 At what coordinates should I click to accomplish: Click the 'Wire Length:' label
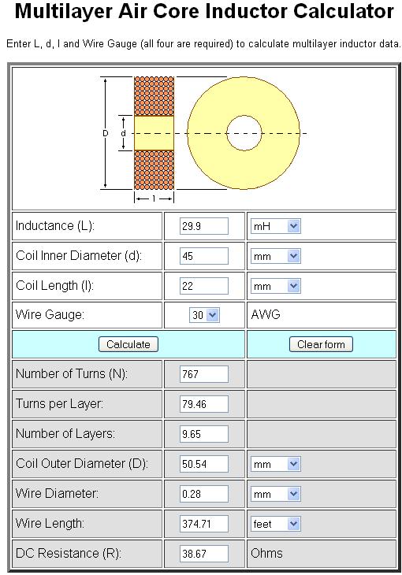pyautogui.click(x=50, y=523)
